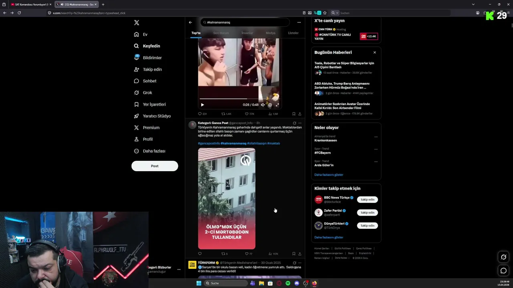The image size is (513, 288).
Task: Close the Bugünün Haberleri panel
Action: tap(375, 52)
